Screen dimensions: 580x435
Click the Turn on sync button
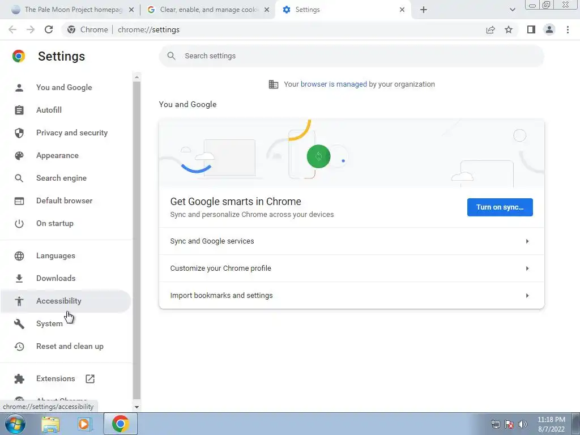click(500, 207)
